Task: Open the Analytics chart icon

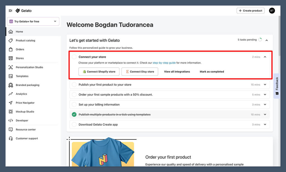Action: pos(11,94)
